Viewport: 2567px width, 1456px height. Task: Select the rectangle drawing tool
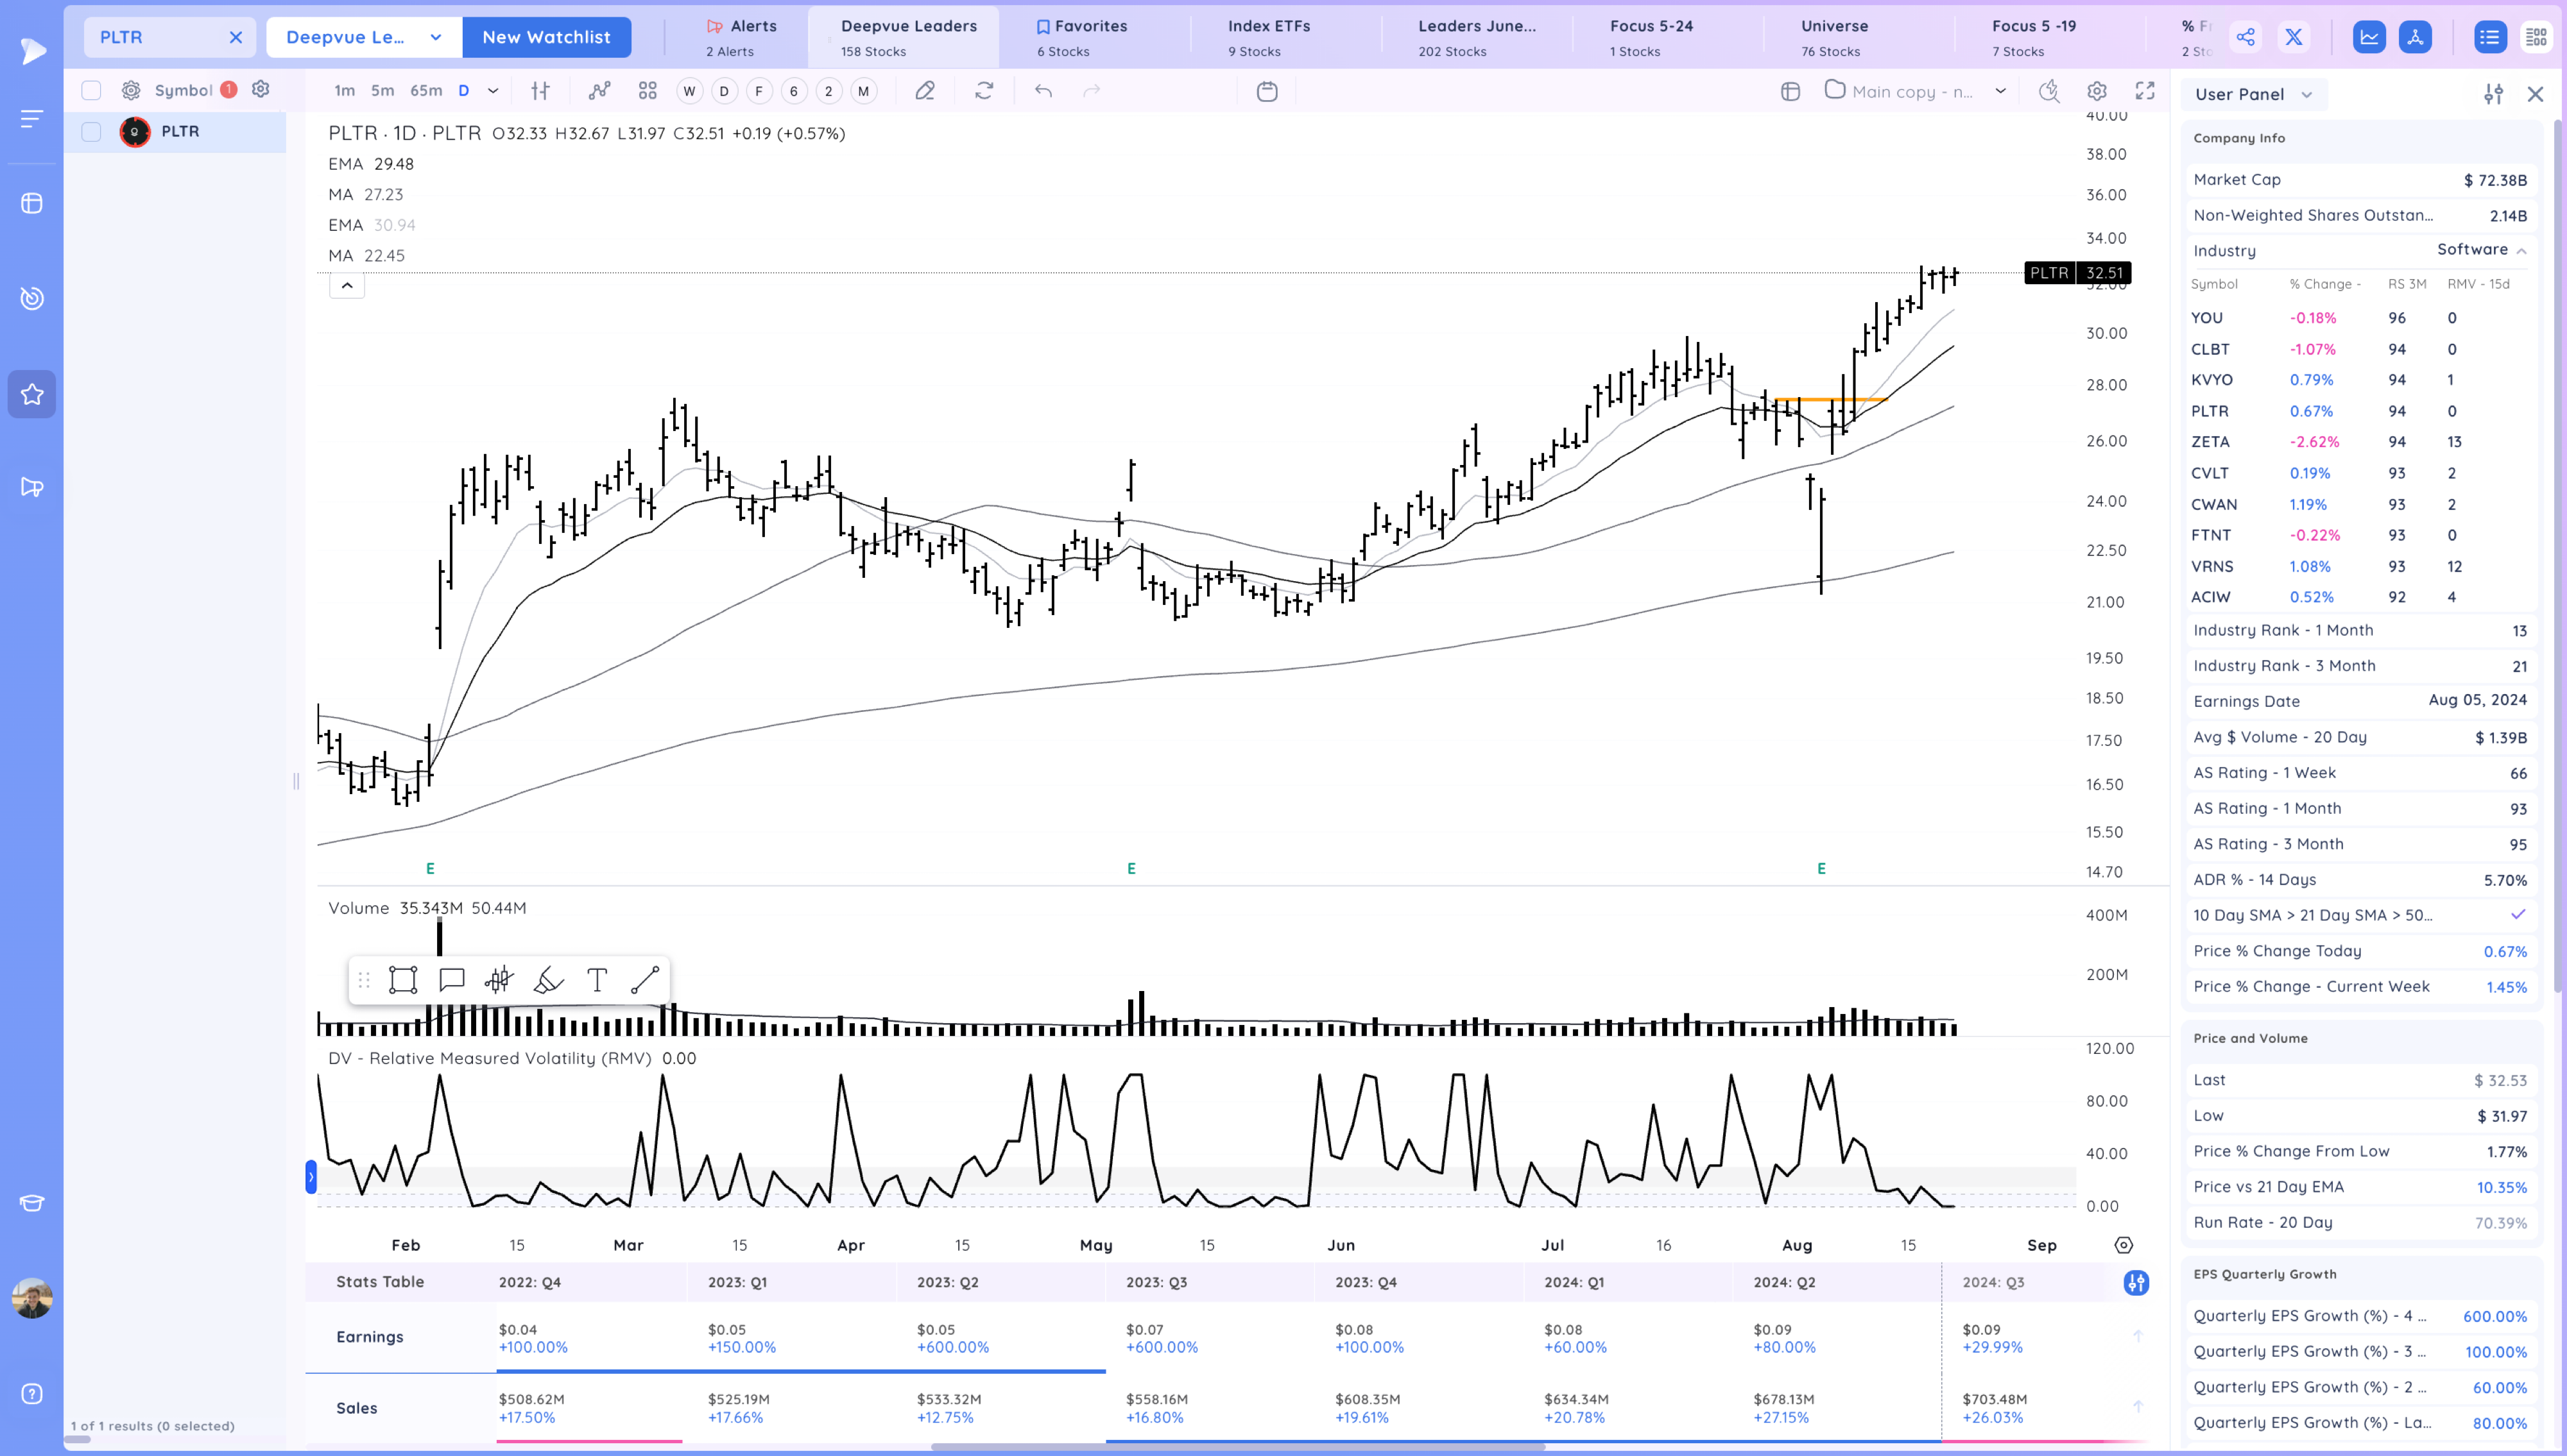pyautogui.click(x=402, y=980)
